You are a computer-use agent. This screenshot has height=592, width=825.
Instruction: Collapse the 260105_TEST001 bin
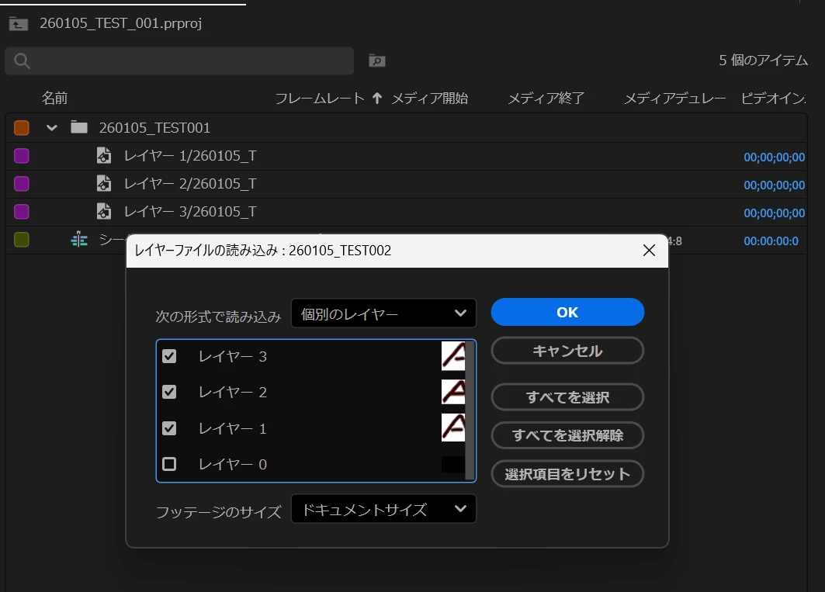[x=51, y=127]
